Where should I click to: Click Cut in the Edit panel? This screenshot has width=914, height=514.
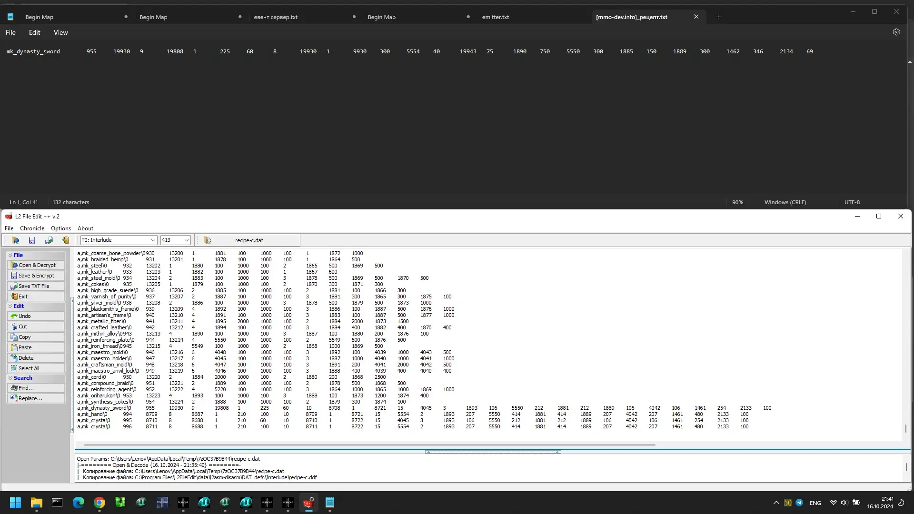[x=36, y=326]
